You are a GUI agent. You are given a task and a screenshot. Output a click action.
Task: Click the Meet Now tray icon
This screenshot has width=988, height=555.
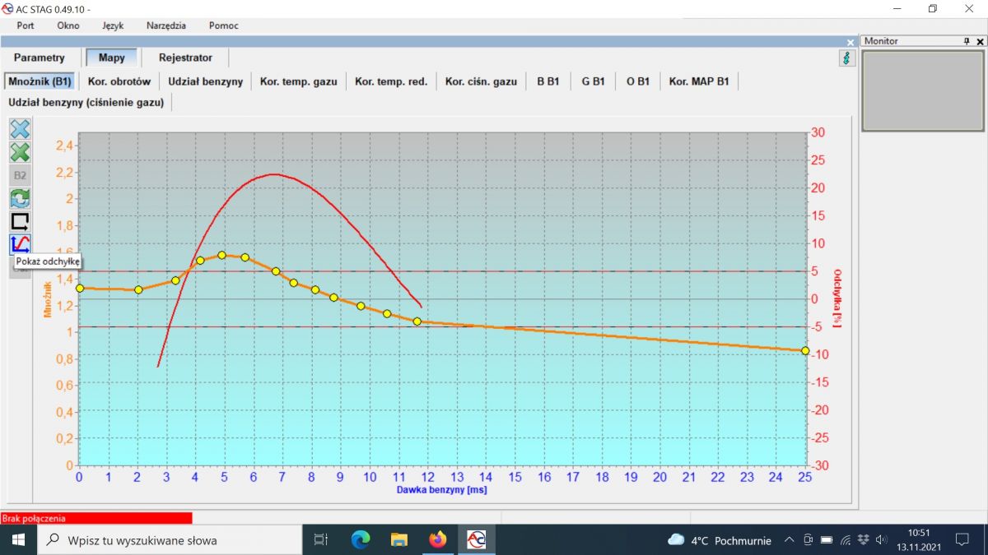809,540
